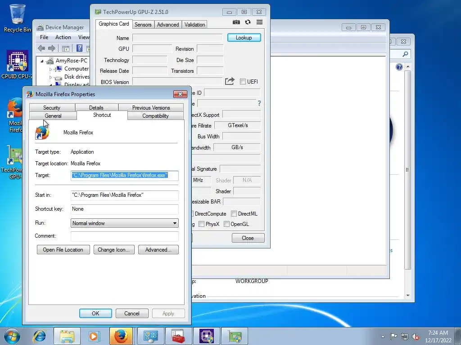Switch to the Control Panel taskbar button
This screenshot has width=461, height=345.
[x=150, y=336]
